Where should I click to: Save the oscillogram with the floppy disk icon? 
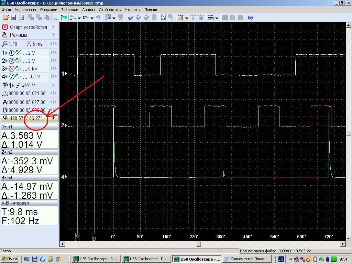pyautogui.click(x=14, y=18)
